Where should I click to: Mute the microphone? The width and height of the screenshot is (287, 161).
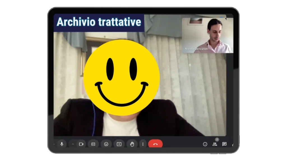click(62, 144)
